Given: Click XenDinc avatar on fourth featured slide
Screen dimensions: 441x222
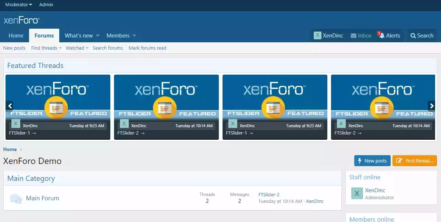Looking at the screenshot, I should coord(341,123).
